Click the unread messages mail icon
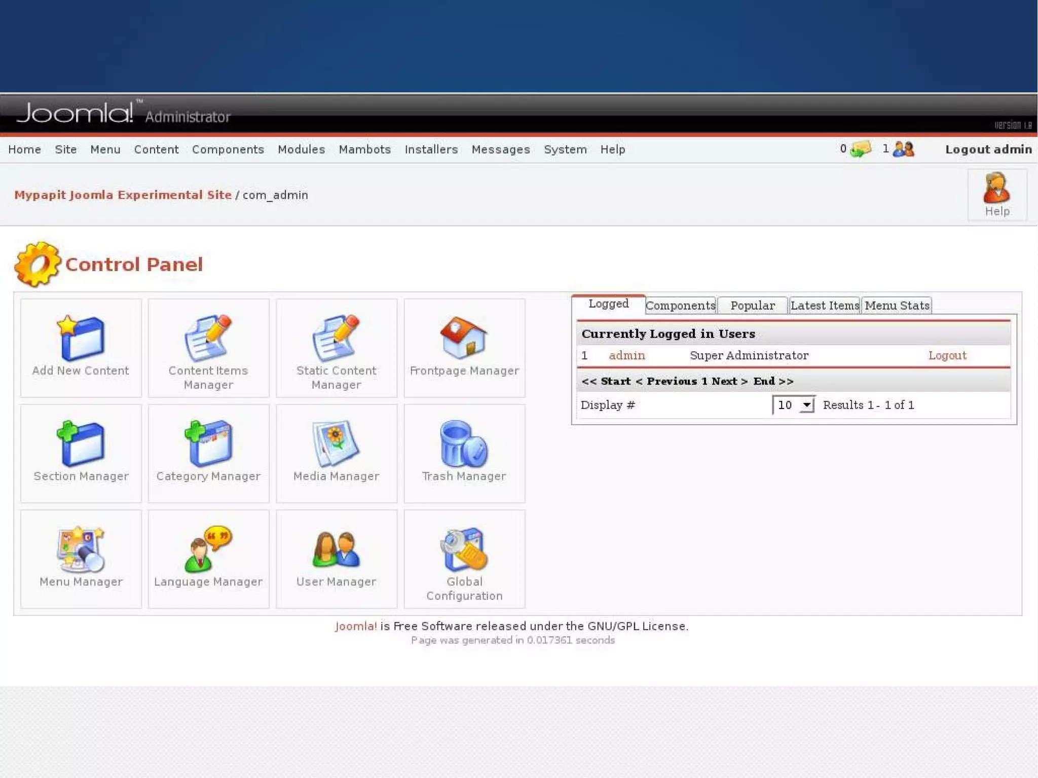The height and width of the screenshot is (778, 1038). pos(861,149)
